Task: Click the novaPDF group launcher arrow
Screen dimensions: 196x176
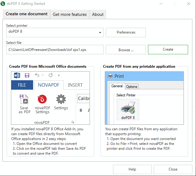Action: (x=73, y=122)
